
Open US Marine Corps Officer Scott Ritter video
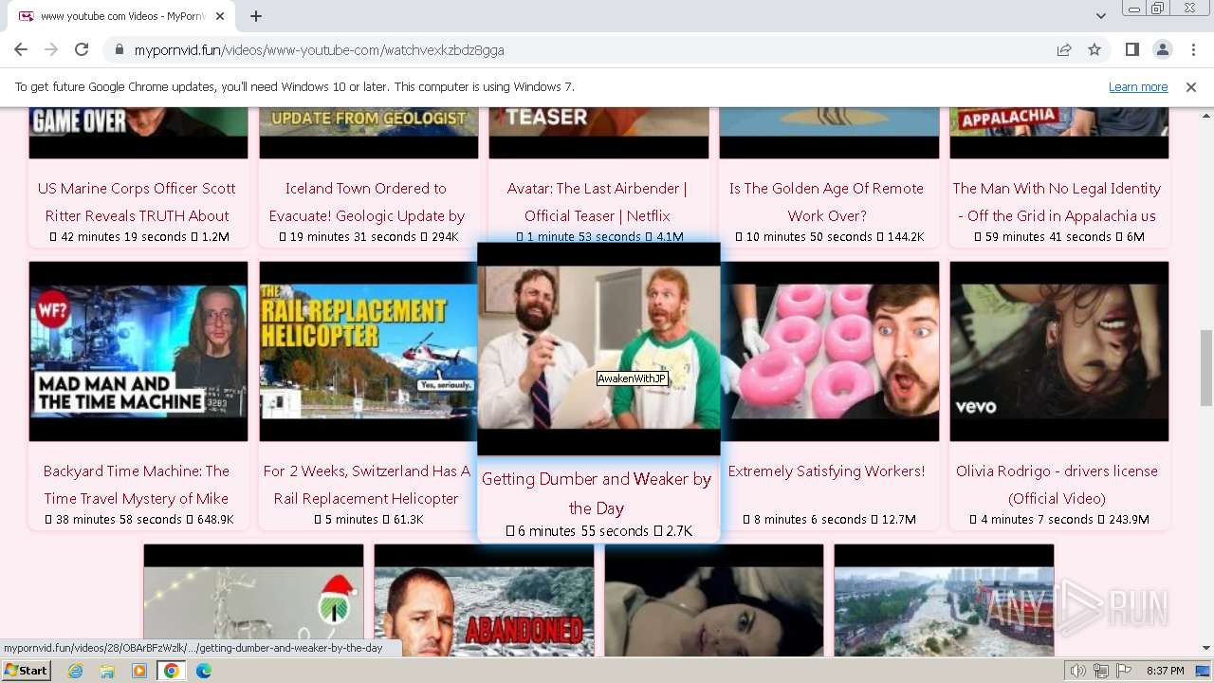pyautogui.click(x=138, y=202)
